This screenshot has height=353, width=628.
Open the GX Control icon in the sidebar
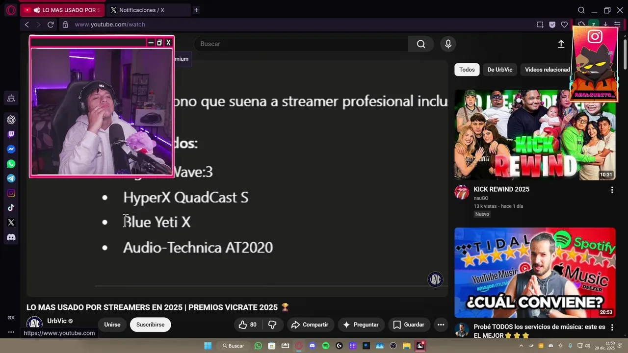click(11, 98)
